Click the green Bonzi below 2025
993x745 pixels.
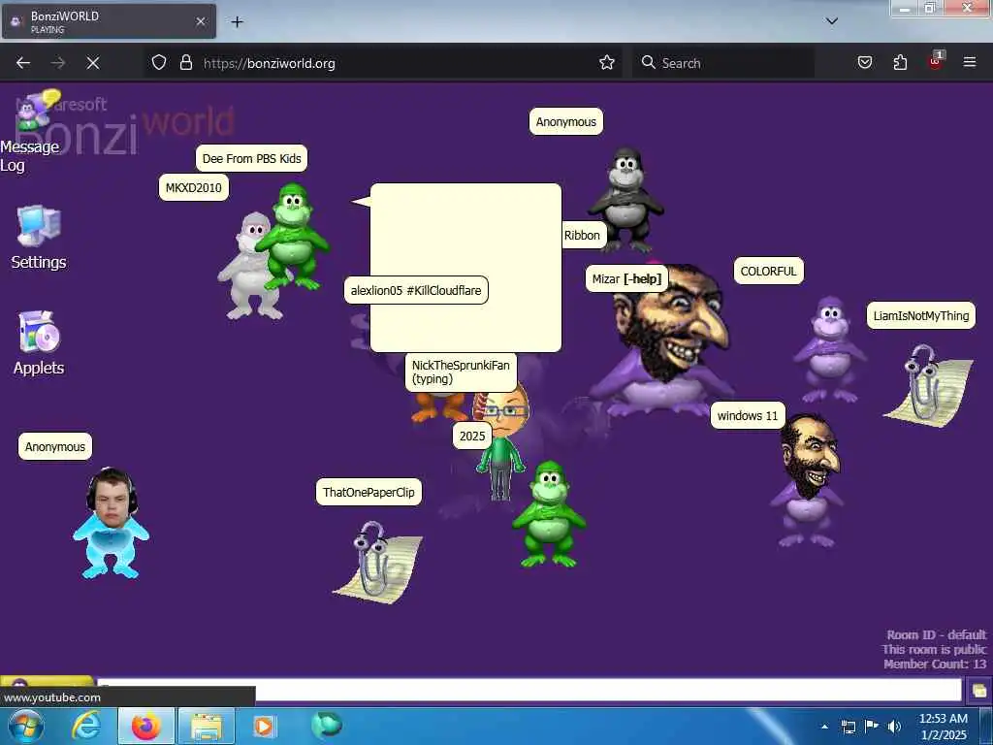[549, 514]
